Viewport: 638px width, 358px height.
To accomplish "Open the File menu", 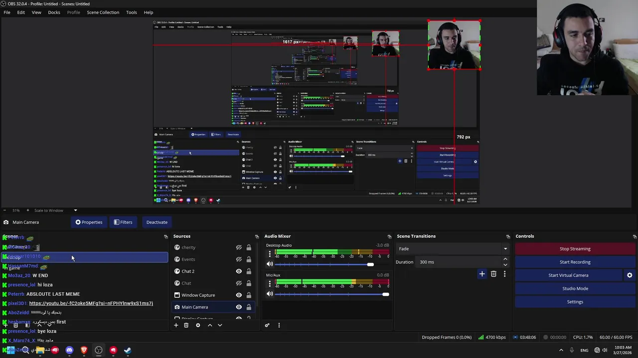I will tap(7, 12).
